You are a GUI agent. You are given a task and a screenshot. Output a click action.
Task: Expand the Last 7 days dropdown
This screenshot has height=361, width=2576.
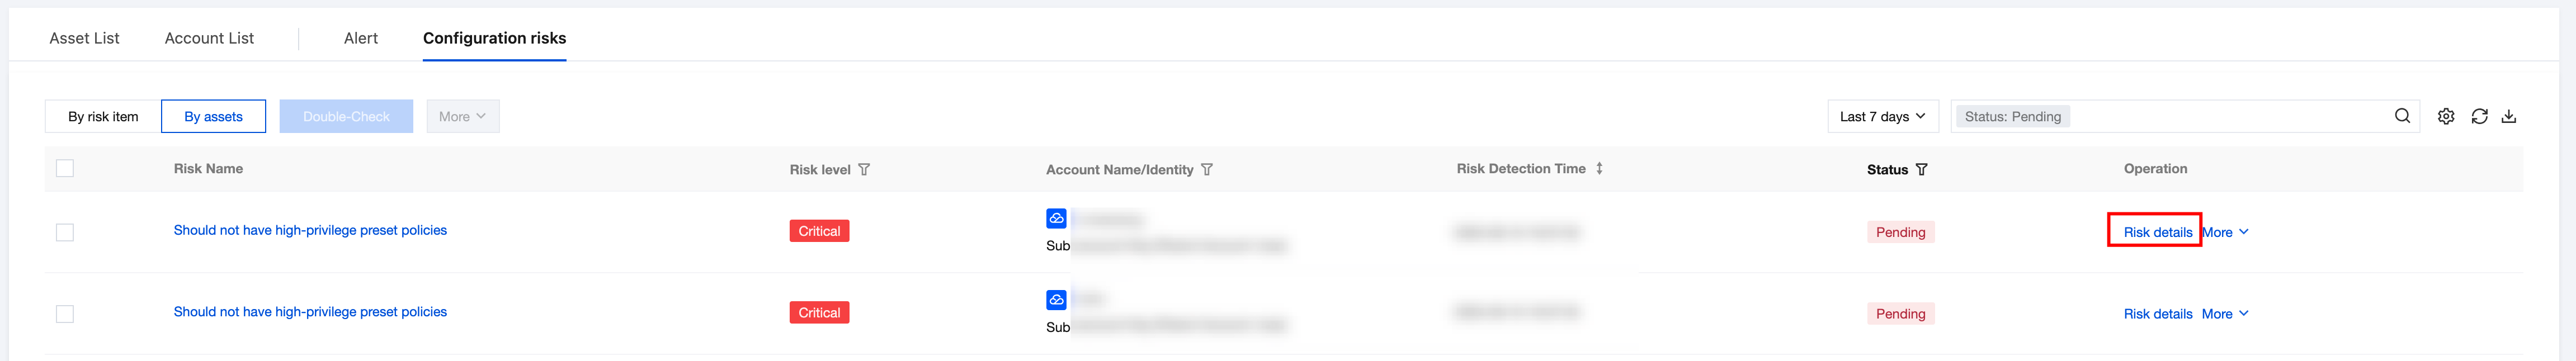coord(1882,116)
